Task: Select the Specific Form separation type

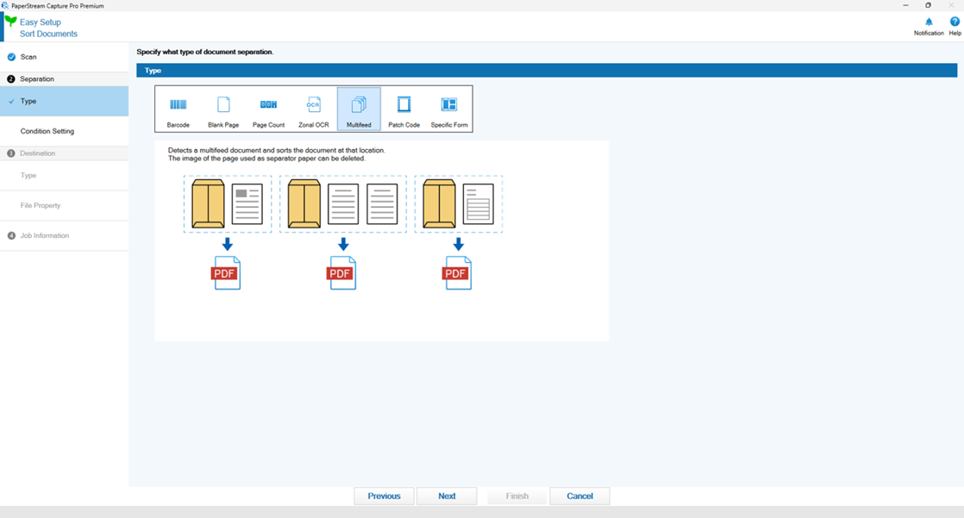Action: coord(449,109)
